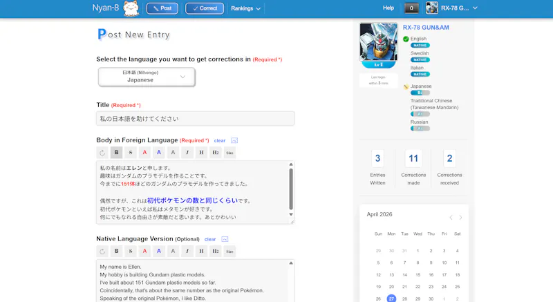Select day 15 in April calendar

point(418,275)
